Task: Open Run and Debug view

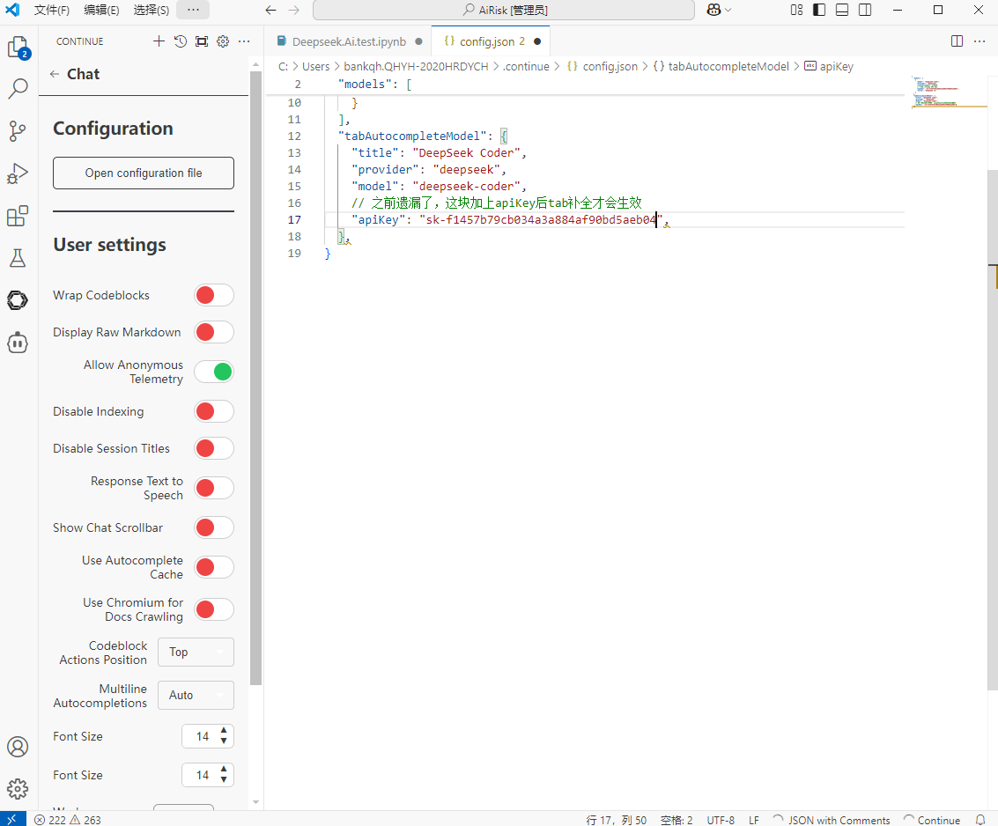Action: tap(18, 173)
